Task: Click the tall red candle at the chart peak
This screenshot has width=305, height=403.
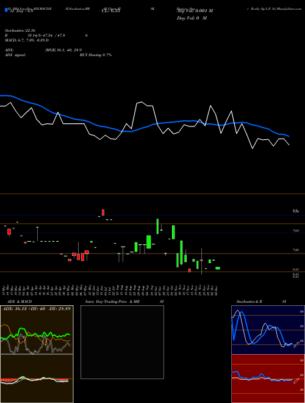Action: (x=103, y=212)
